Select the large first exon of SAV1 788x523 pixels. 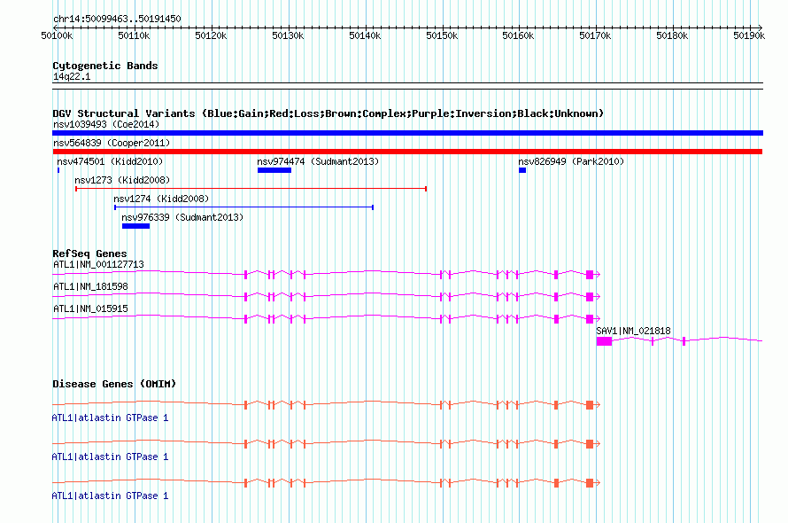[604, 341]
